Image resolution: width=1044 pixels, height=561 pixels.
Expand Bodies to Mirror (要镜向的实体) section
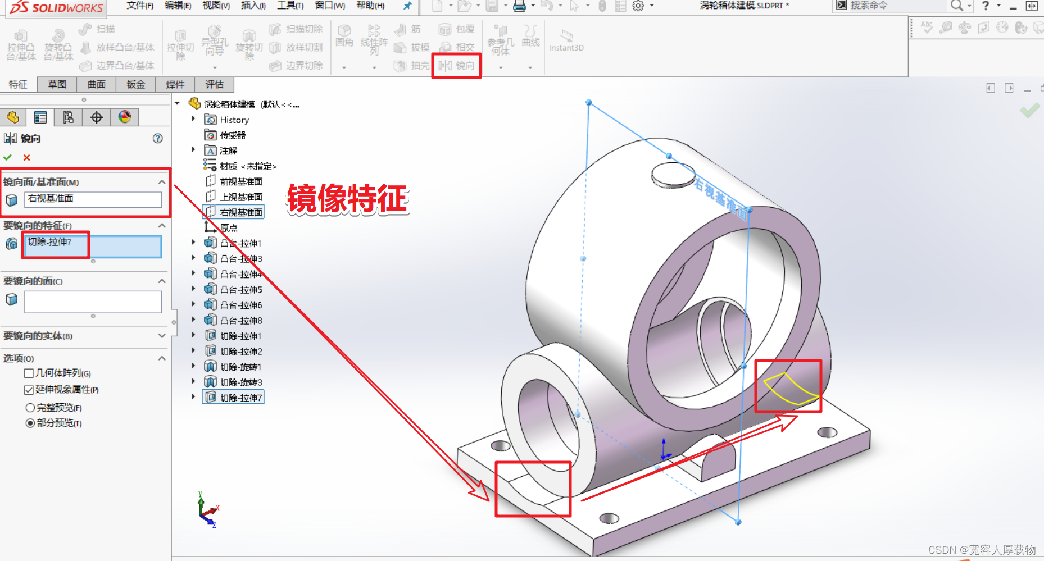pos(162,336)
